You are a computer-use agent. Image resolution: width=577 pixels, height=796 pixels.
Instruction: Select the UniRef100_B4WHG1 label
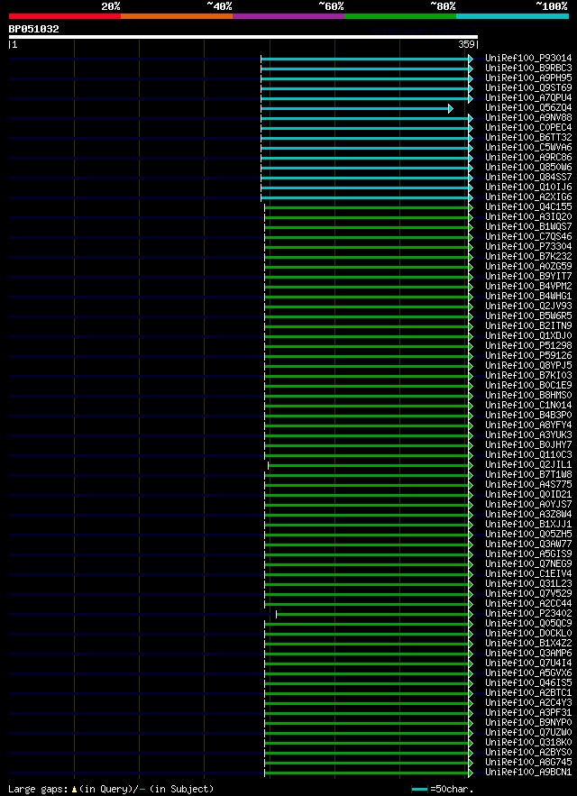pyautogui.click(x=528, y=297)
